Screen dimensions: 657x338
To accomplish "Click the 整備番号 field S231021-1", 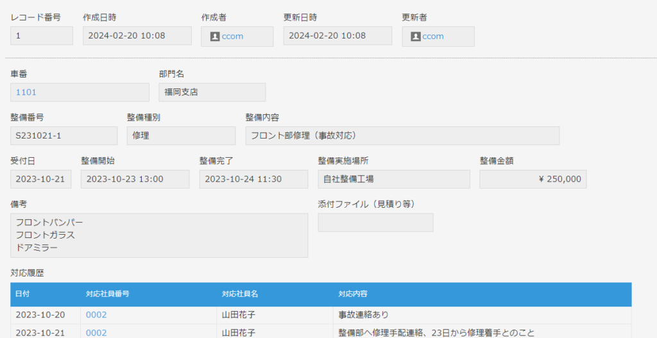I will click(x=64, y=136).
